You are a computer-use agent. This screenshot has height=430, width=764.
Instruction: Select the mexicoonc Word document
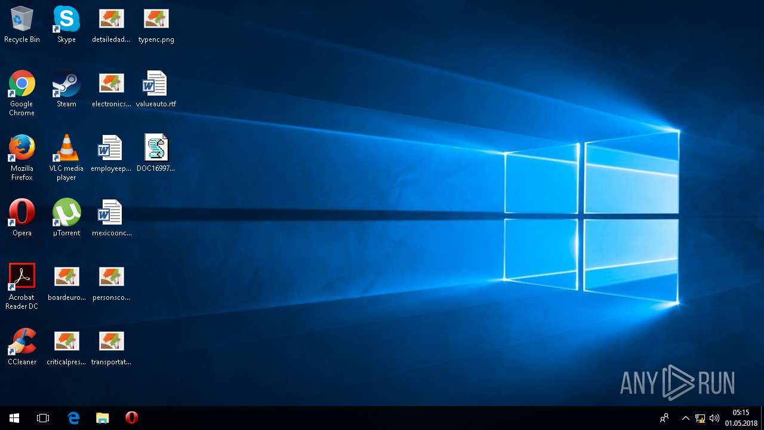click(111, 219)
